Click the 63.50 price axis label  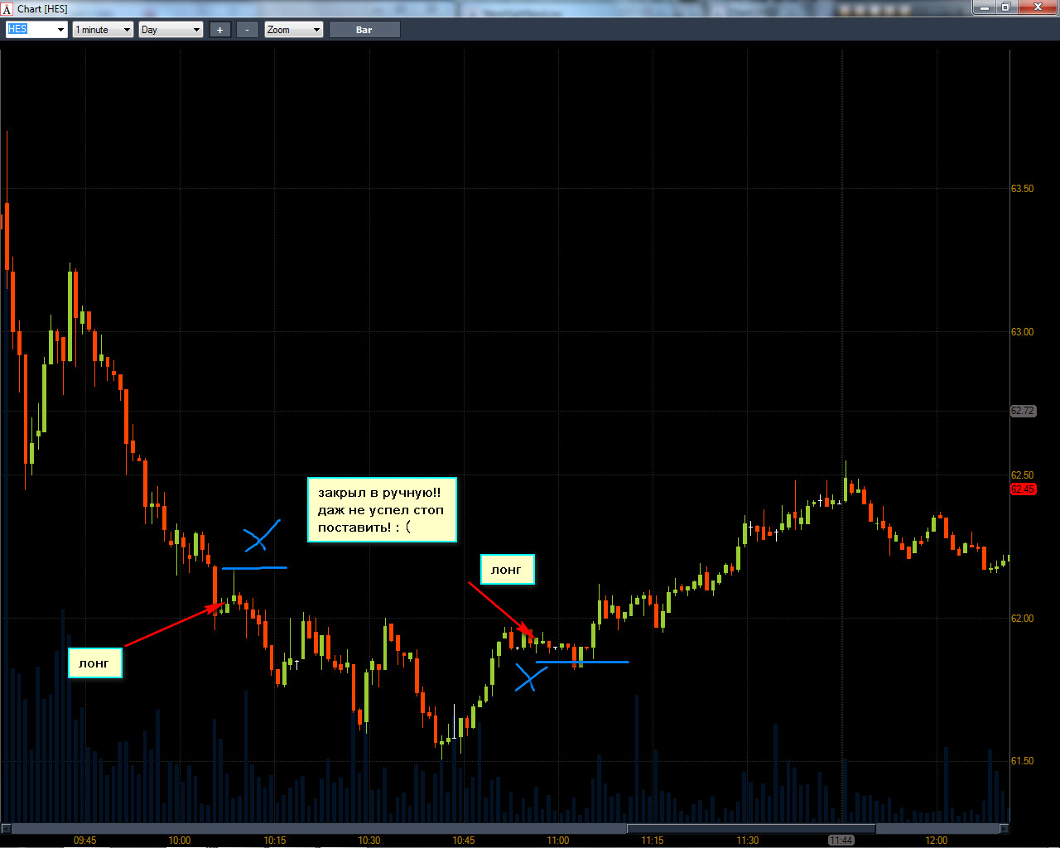pos(1022,189)
